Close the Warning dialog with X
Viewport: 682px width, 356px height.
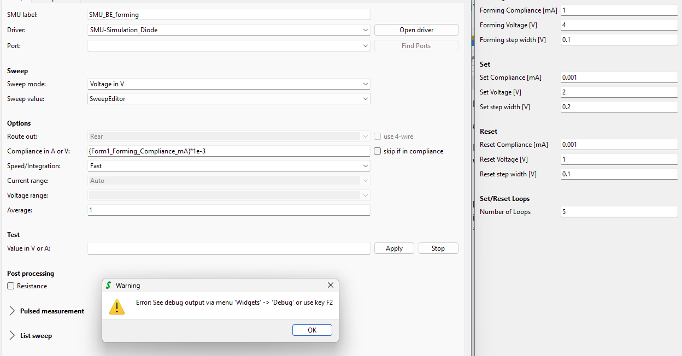(330, 285)
